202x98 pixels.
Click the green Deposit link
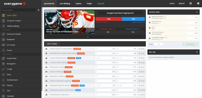click(101, 4)
